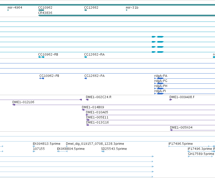Click the IP17496.3prime EST label

200,149
